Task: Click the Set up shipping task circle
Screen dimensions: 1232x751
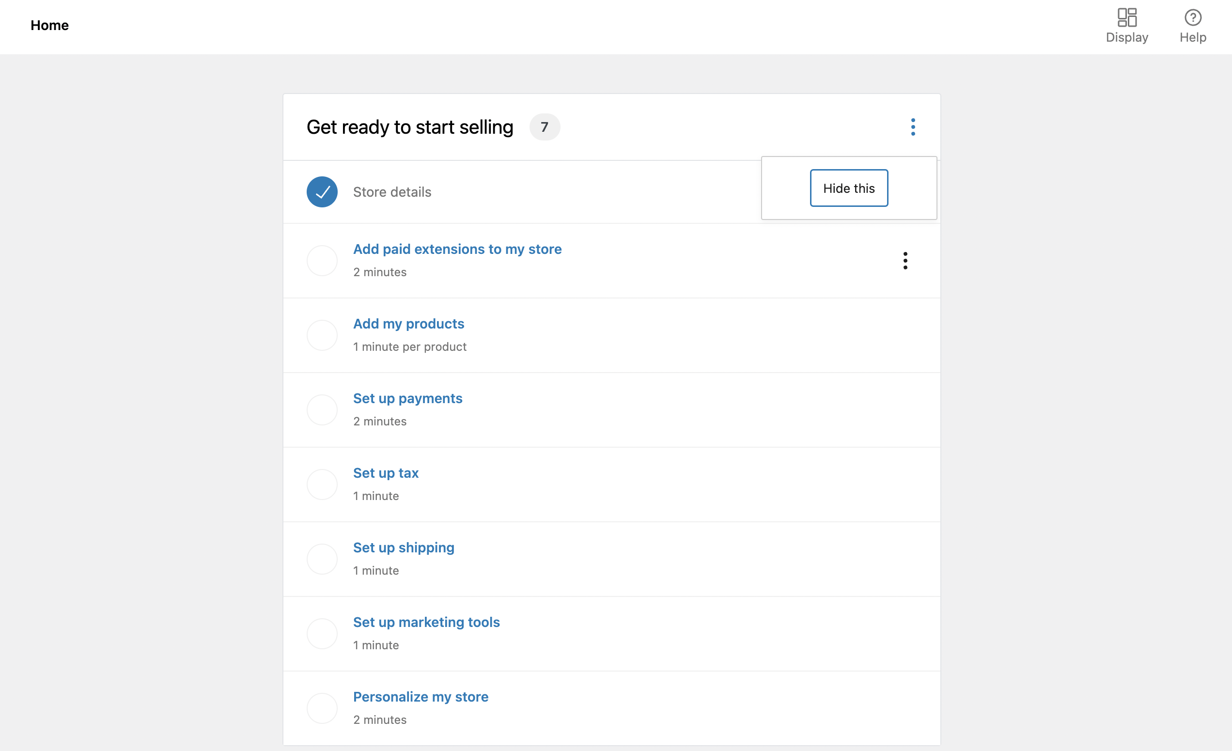Action: point(322,559)
